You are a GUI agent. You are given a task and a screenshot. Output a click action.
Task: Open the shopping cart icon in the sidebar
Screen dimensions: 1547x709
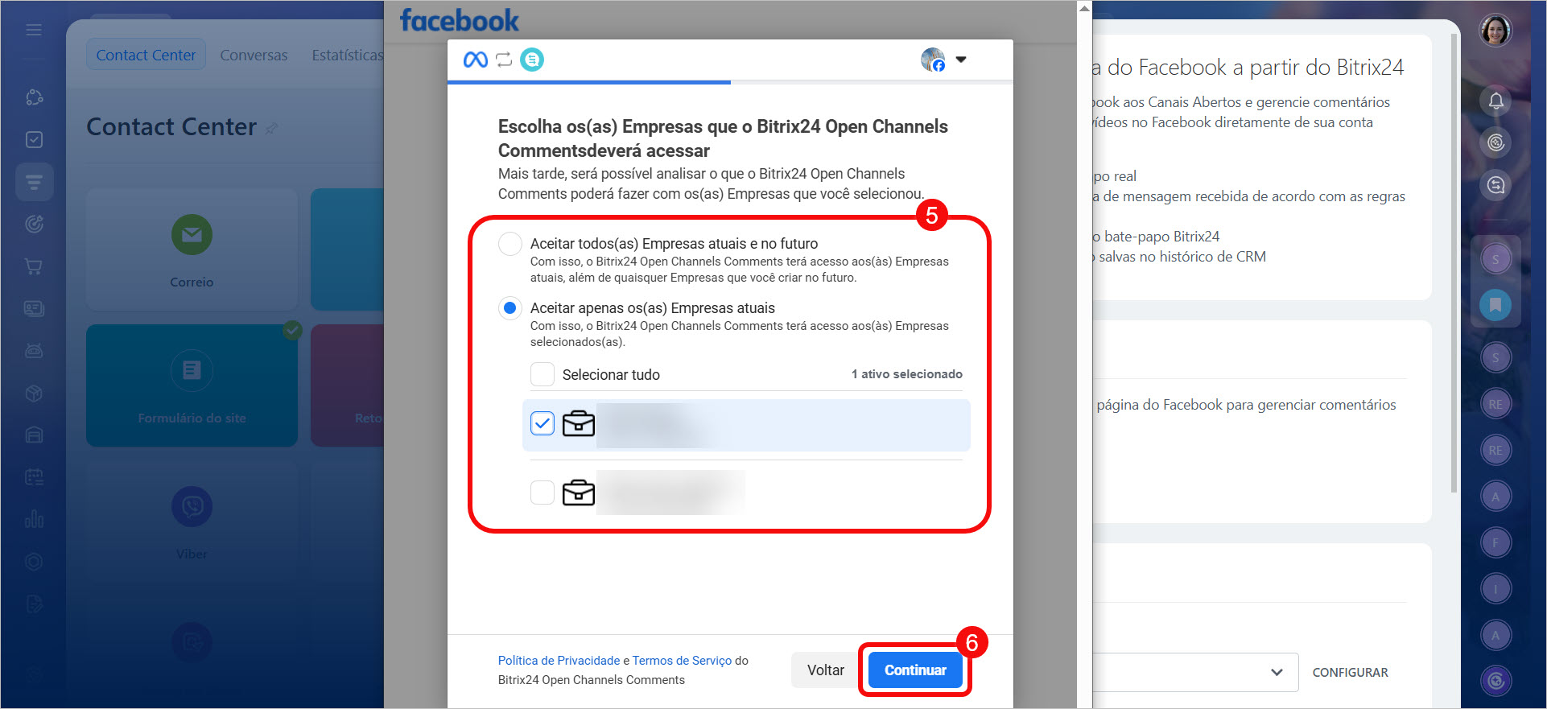[x=34, y=266]
